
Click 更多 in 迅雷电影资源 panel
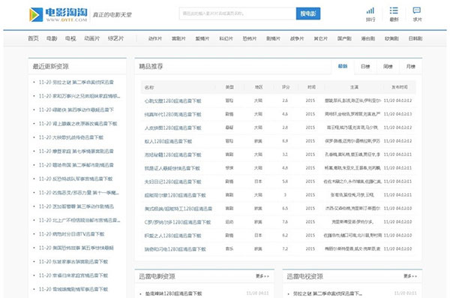coord(262,276)
